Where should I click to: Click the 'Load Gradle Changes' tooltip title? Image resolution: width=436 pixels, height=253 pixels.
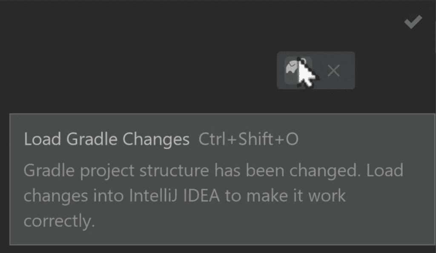tap(106, 139)
